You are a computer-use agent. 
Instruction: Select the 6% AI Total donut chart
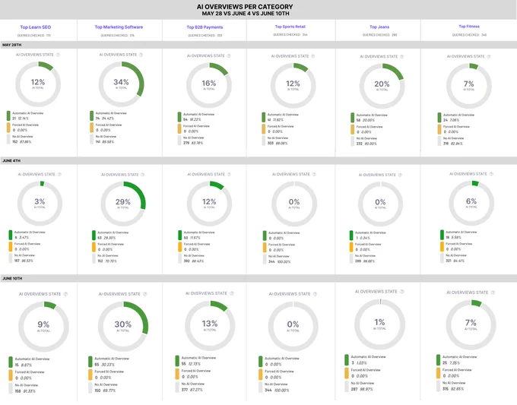click(x=471, y=203)
